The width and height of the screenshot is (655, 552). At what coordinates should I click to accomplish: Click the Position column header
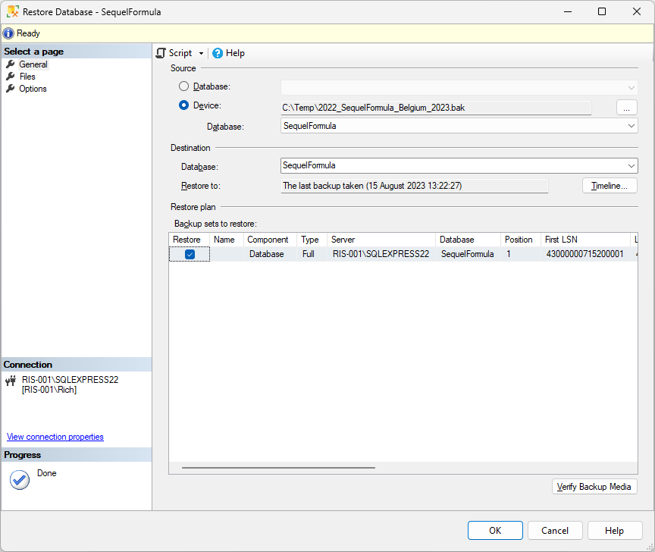pyautogui.click(x=521, y=240)
